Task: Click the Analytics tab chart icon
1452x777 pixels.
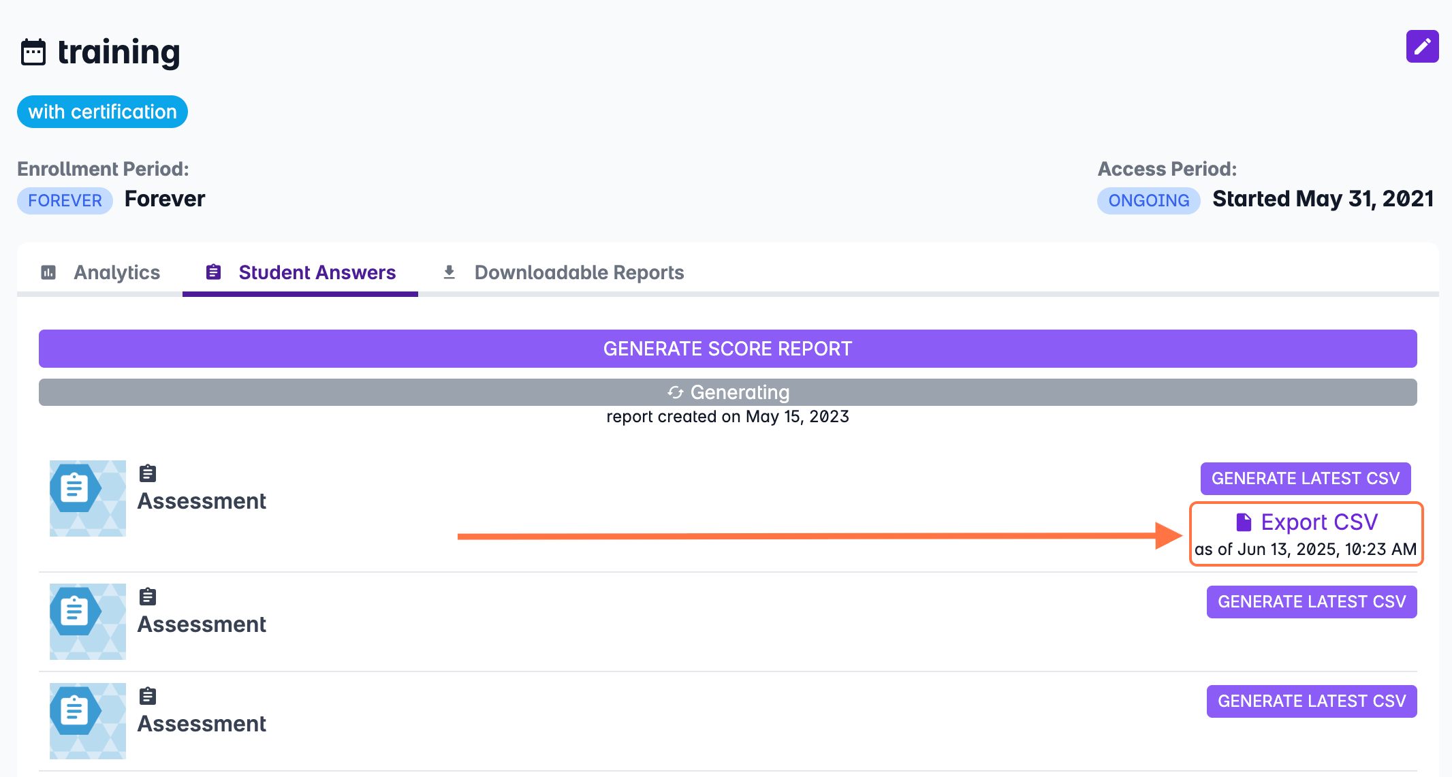Action: (x=48, y=272)
